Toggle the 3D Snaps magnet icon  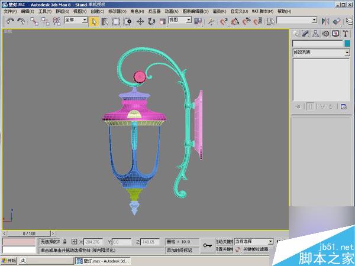click(x=224, y=21)
